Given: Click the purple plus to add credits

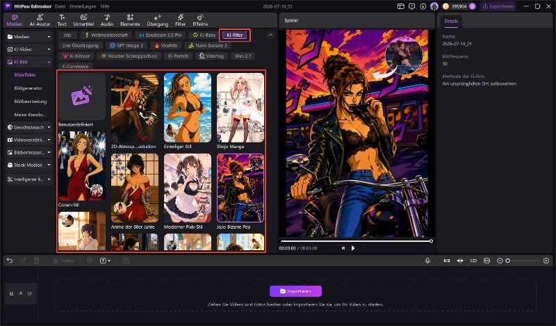Looking at the screenshot, I should tap(473, 6).
